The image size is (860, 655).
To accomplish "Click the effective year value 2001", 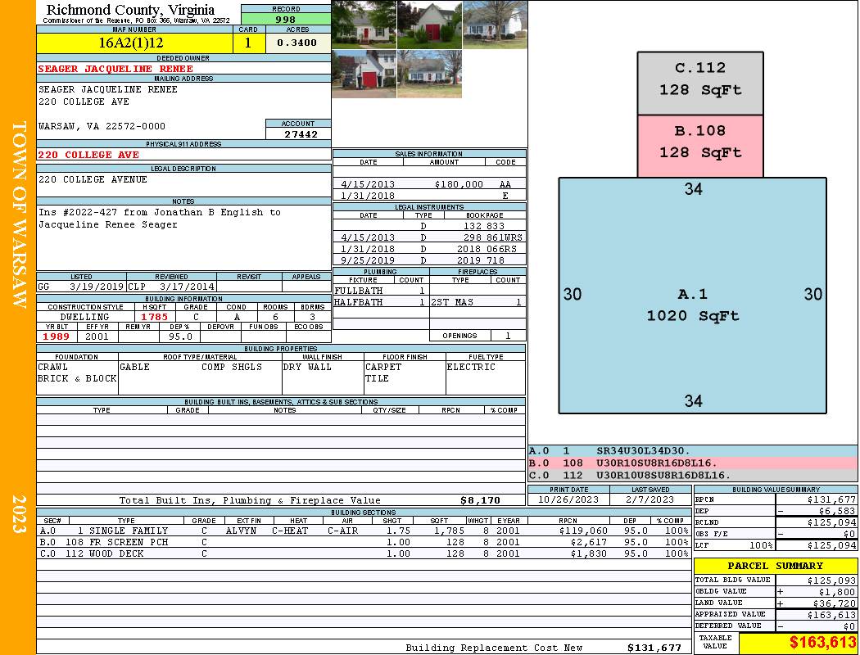I will pyautogui.click(x=97, y=337).
